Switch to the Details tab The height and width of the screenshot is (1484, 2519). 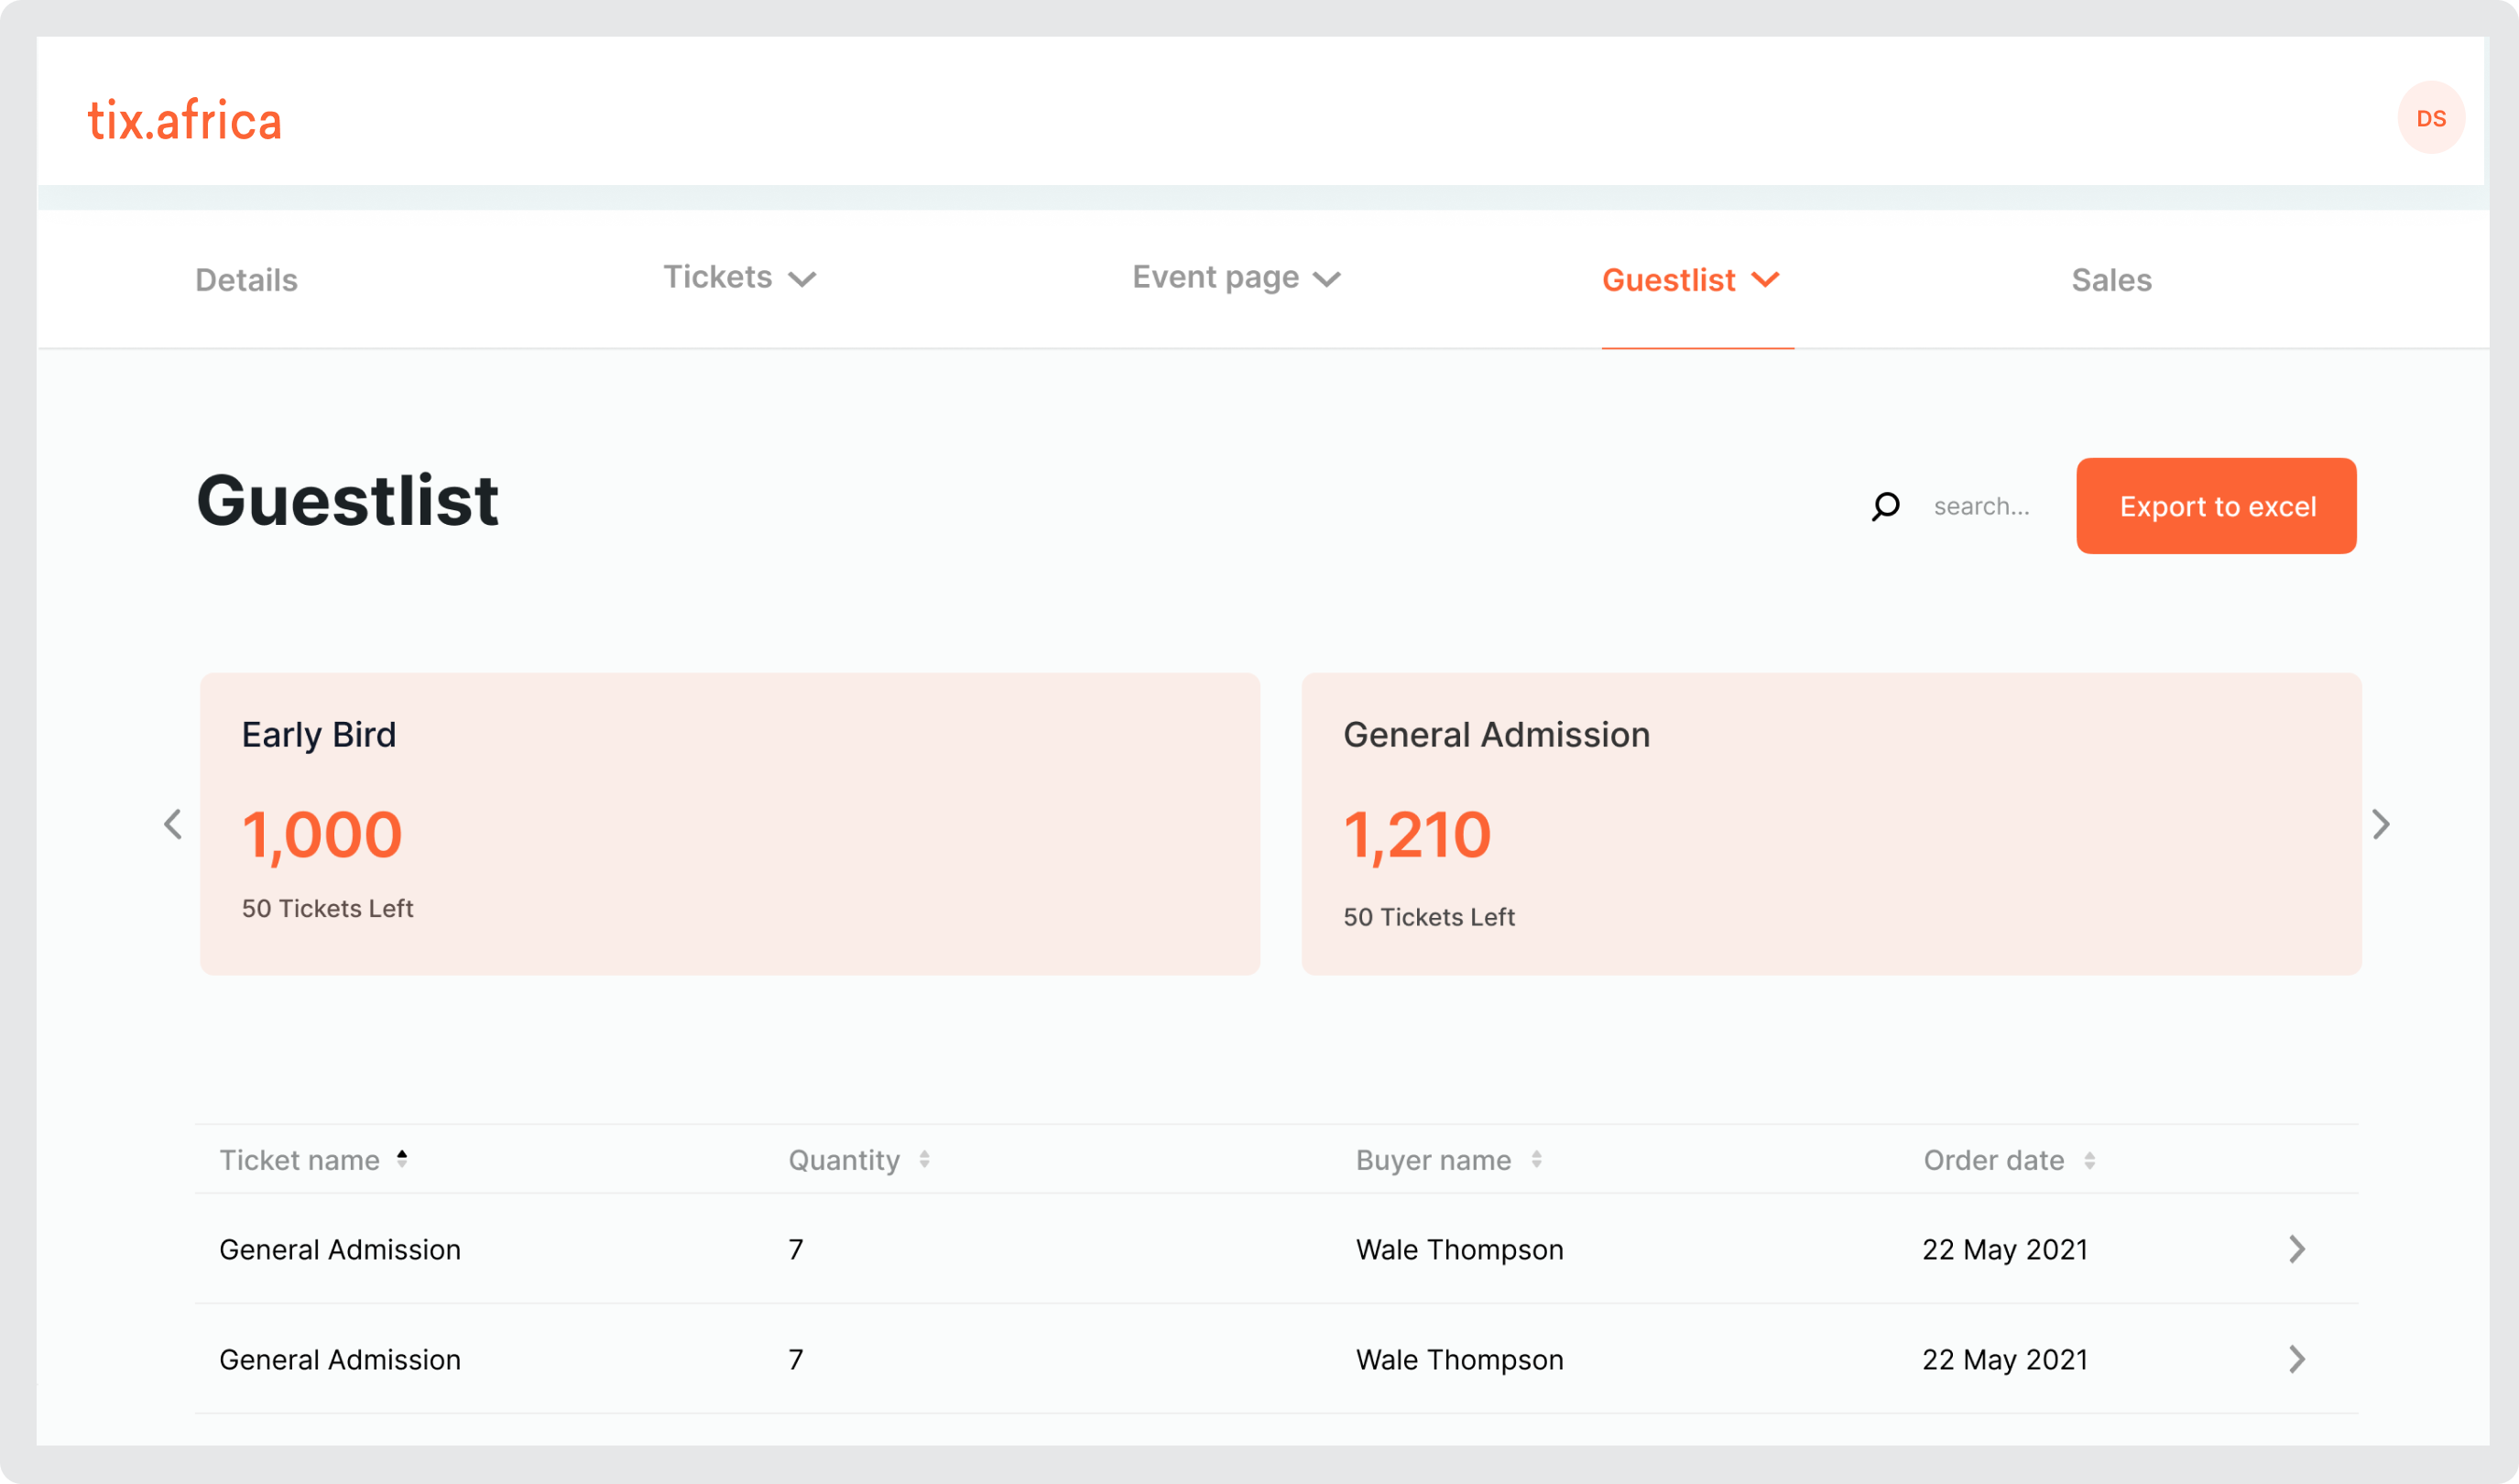(247, 280)
